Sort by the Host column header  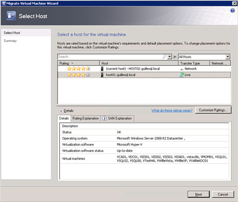(139, 63)
